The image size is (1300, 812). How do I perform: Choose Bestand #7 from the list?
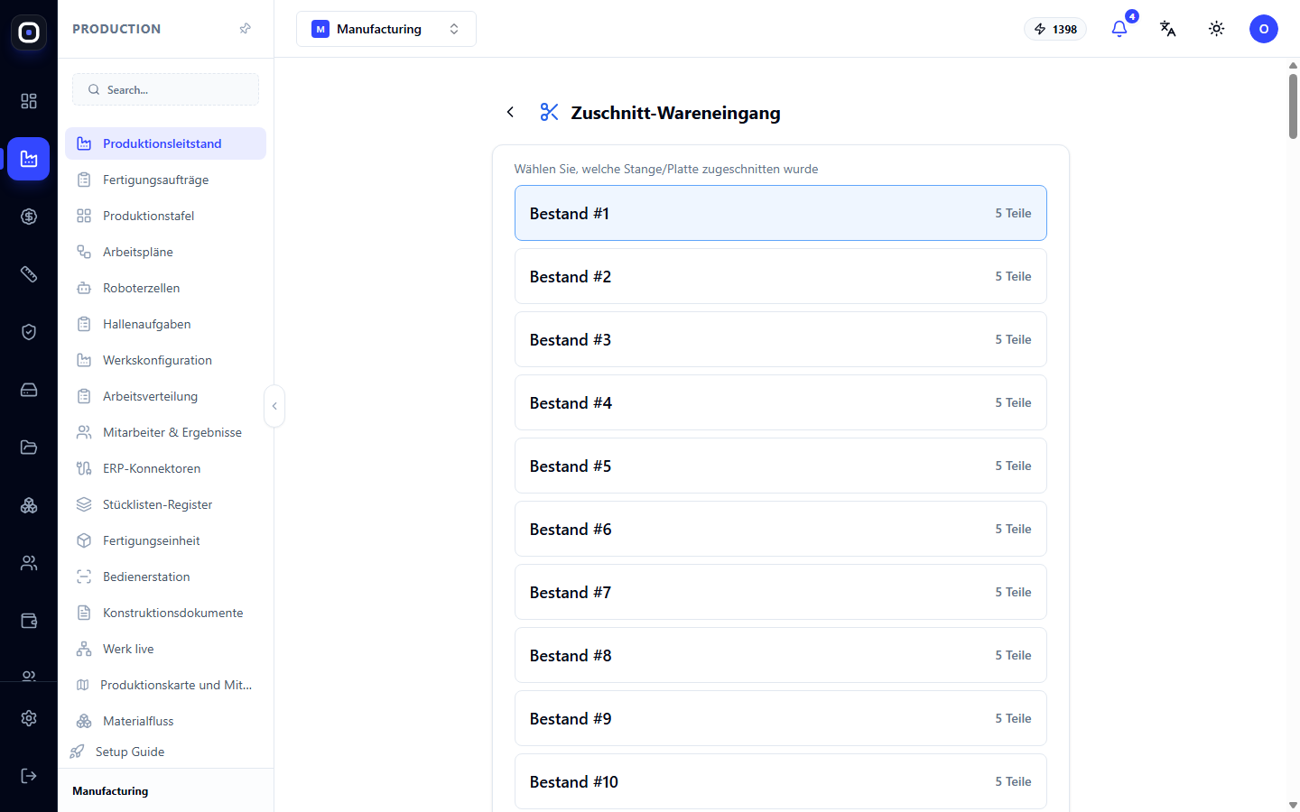pos(781,592)
